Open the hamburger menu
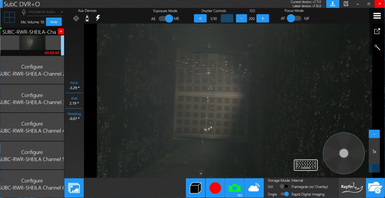 (x=377, y=16)
